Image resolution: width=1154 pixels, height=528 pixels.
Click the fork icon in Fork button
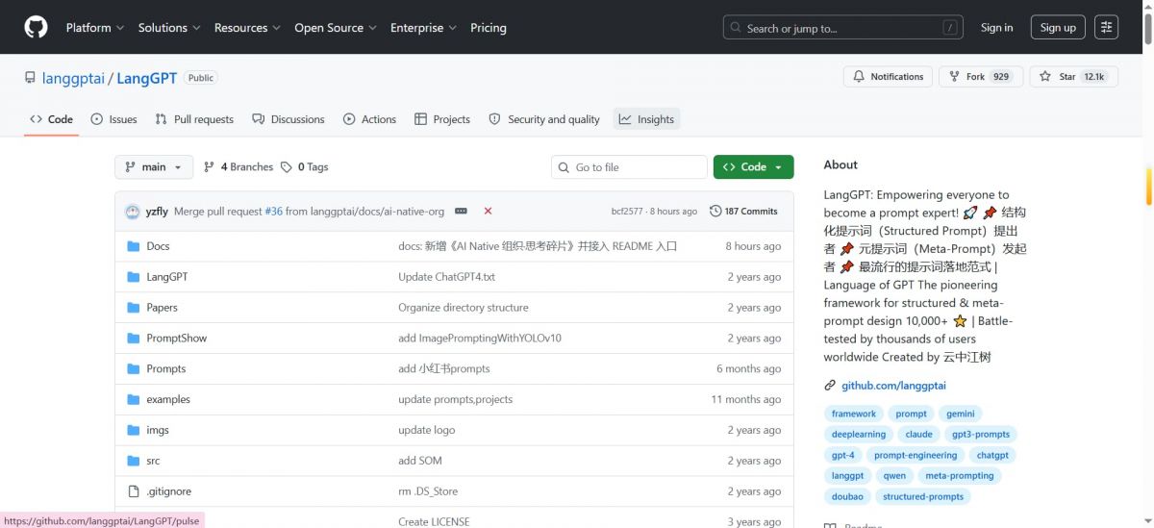coord(955,77)
